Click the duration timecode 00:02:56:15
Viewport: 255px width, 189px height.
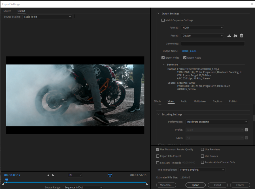138,175
